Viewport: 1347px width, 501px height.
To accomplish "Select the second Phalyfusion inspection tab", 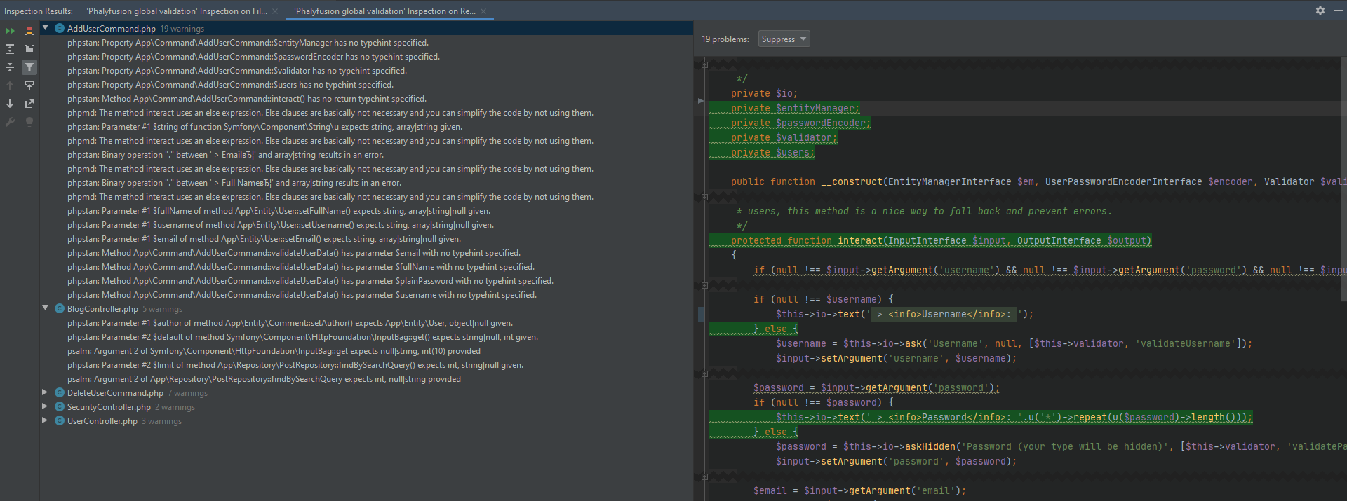I will [384, 11].
